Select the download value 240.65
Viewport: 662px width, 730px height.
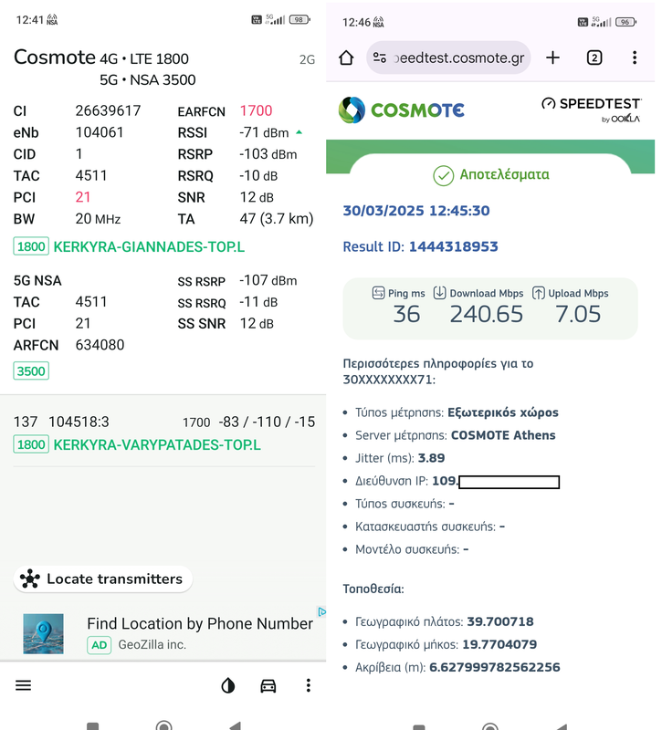[x=487, y=314]
